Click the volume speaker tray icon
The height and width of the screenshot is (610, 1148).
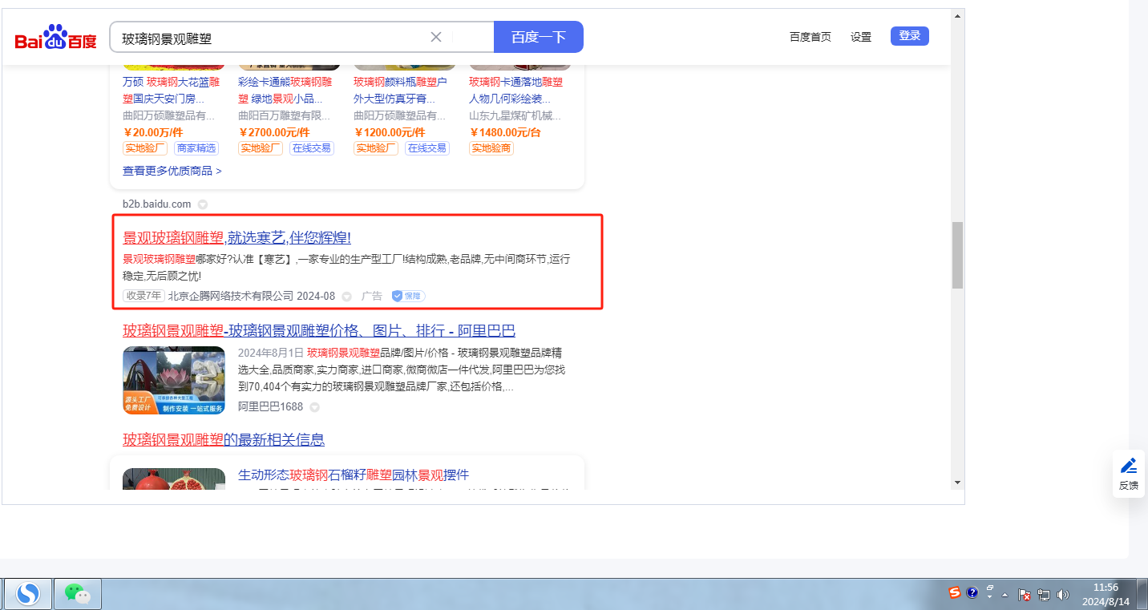tap(1063, 595)
